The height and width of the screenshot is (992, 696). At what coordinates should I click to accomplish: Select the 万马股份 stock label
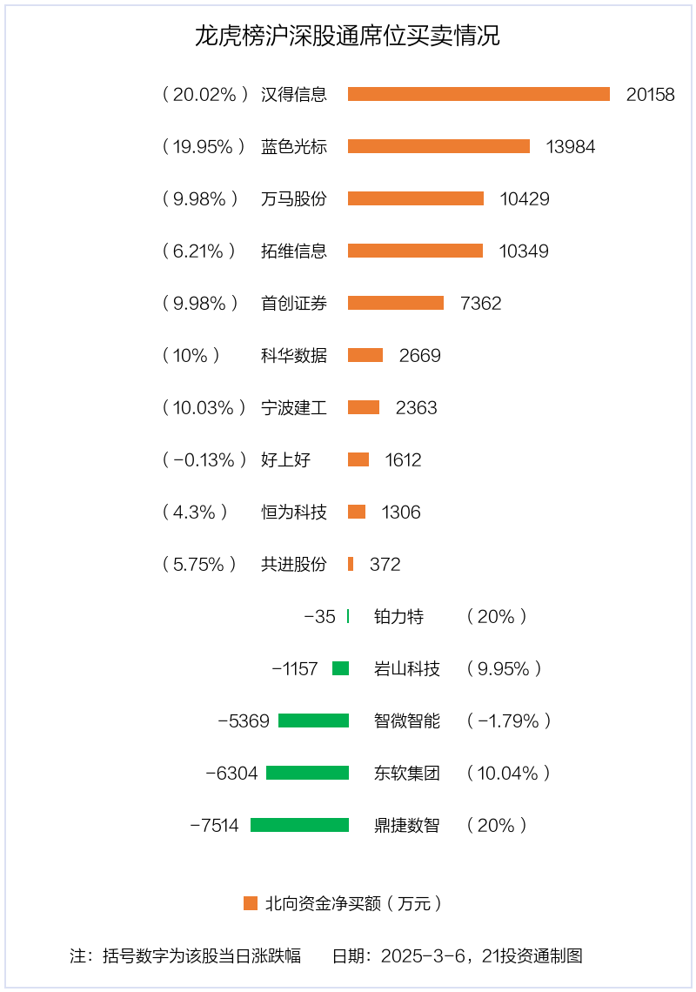point(293,198)
